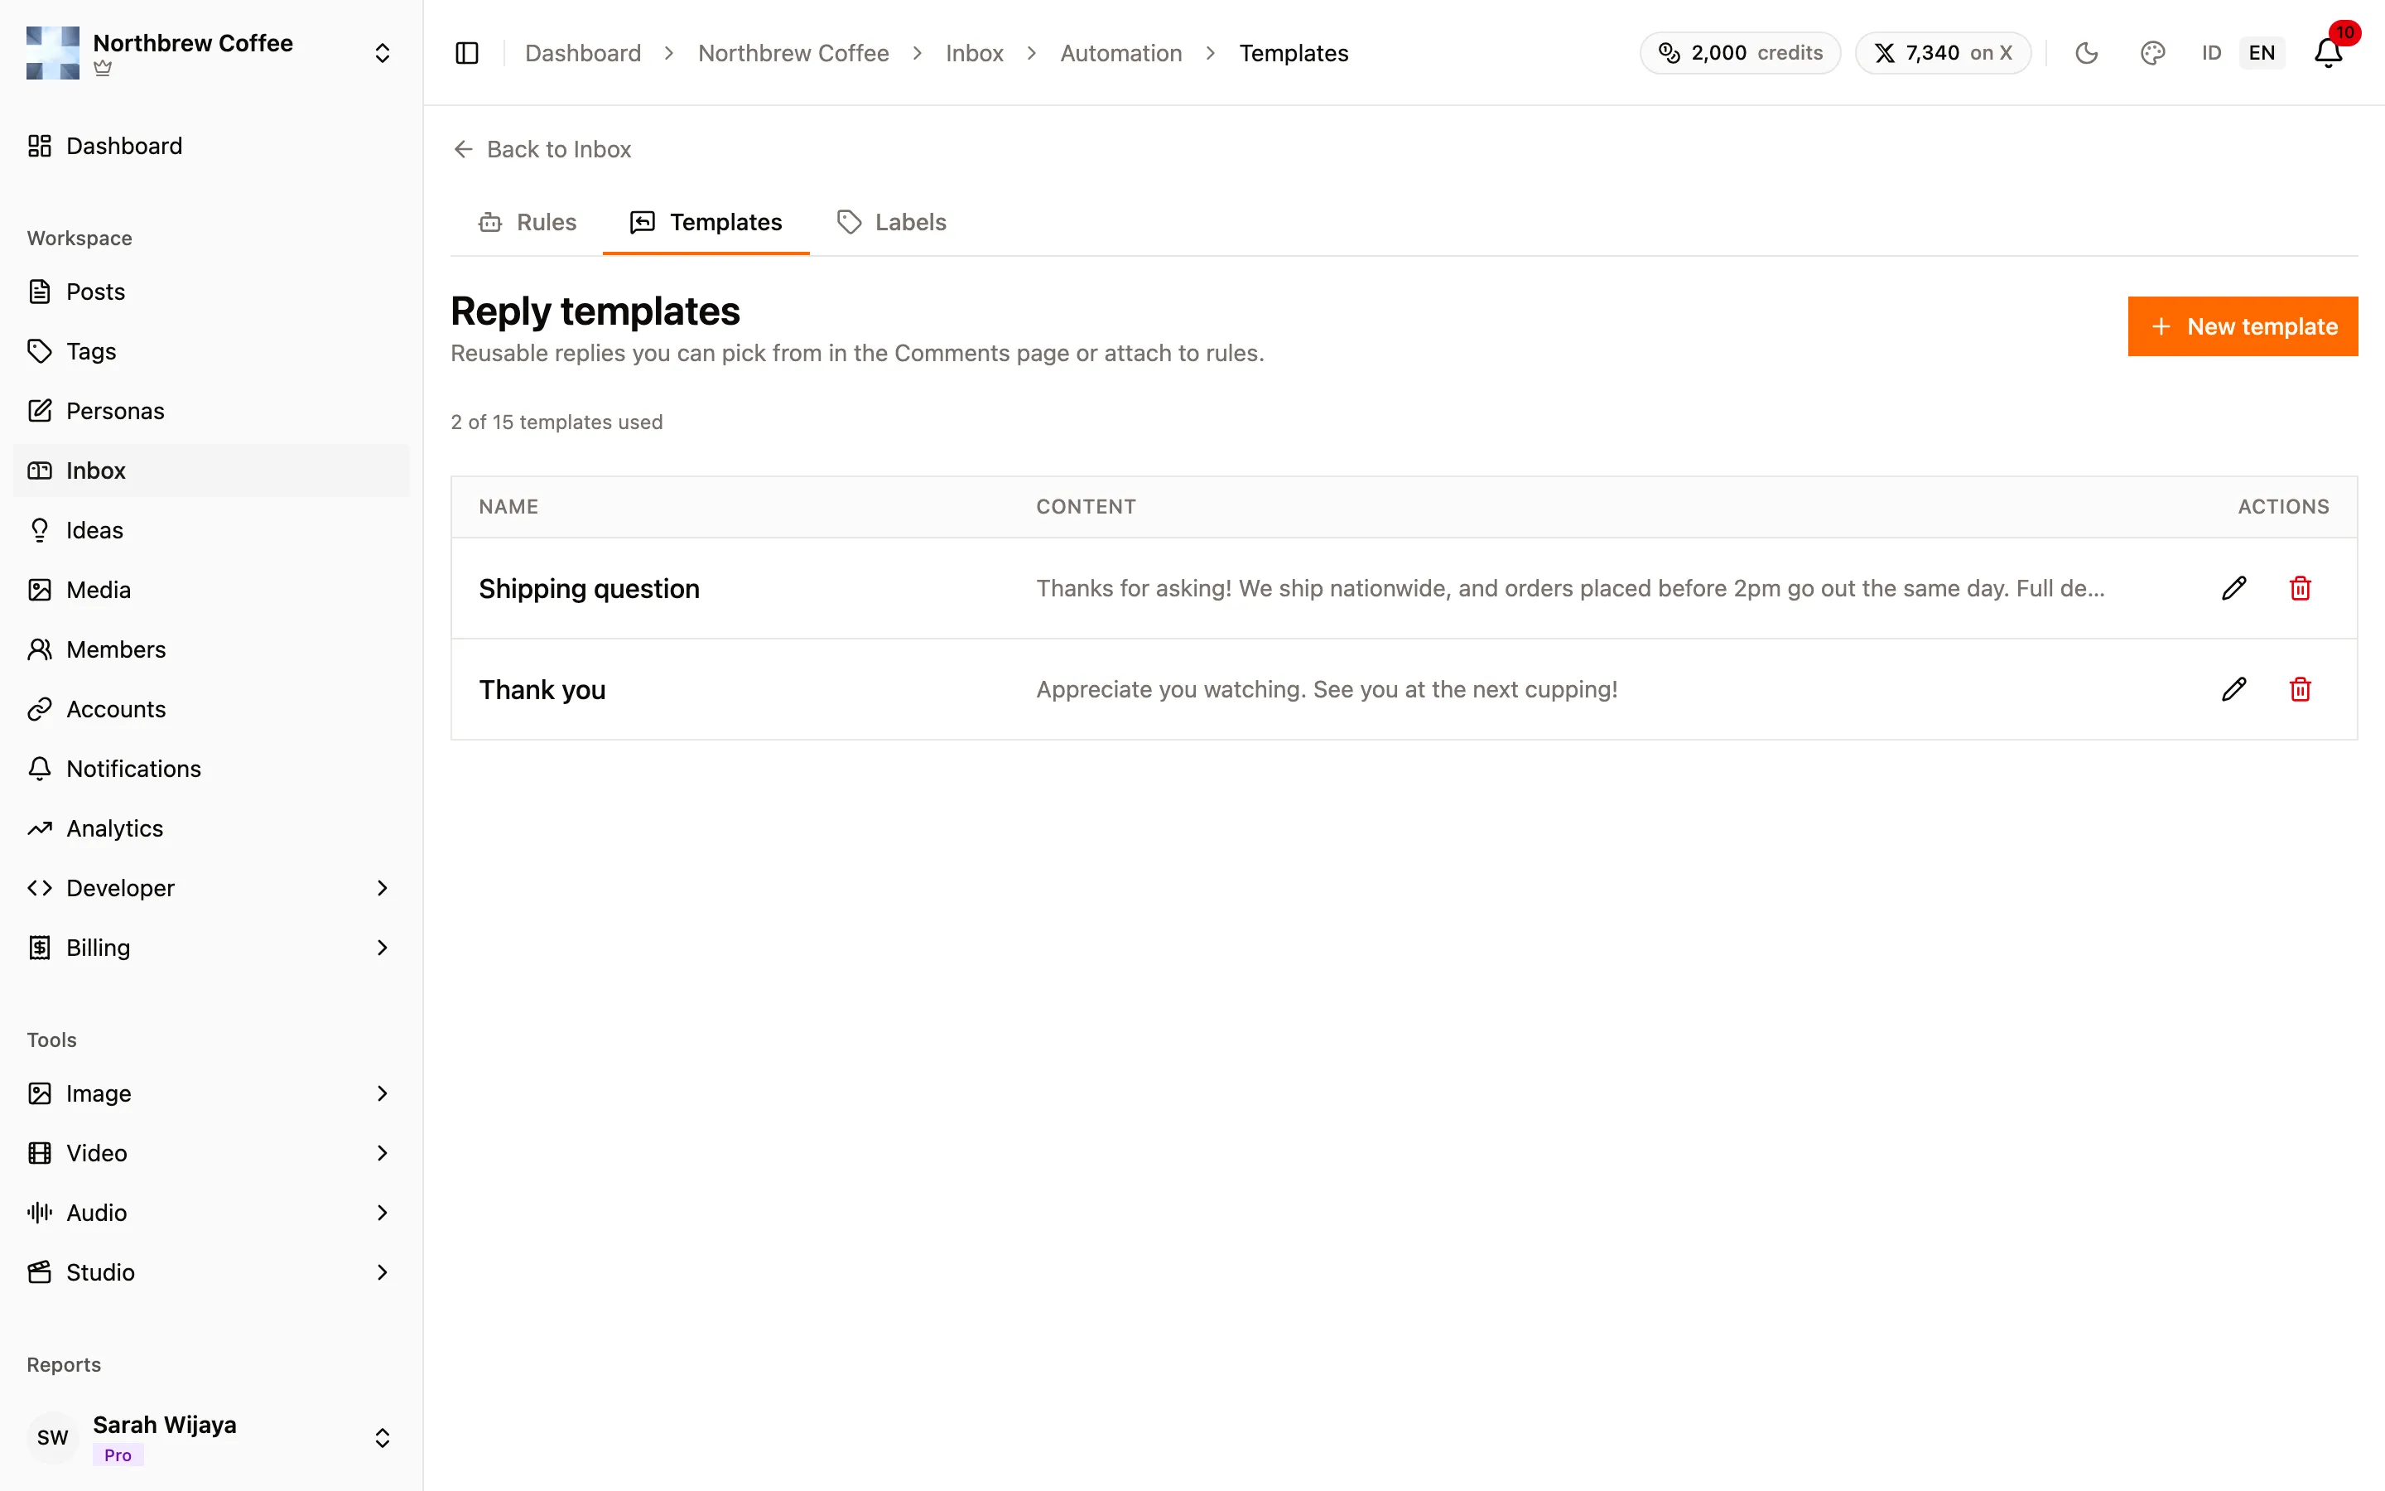
Task: Edit the Thank you template
Action: (x=2233, y=689)
